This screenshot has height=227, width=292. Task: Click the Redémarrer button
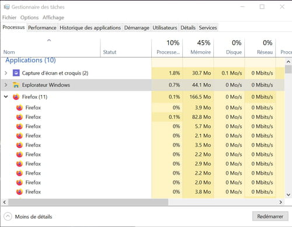270,217
